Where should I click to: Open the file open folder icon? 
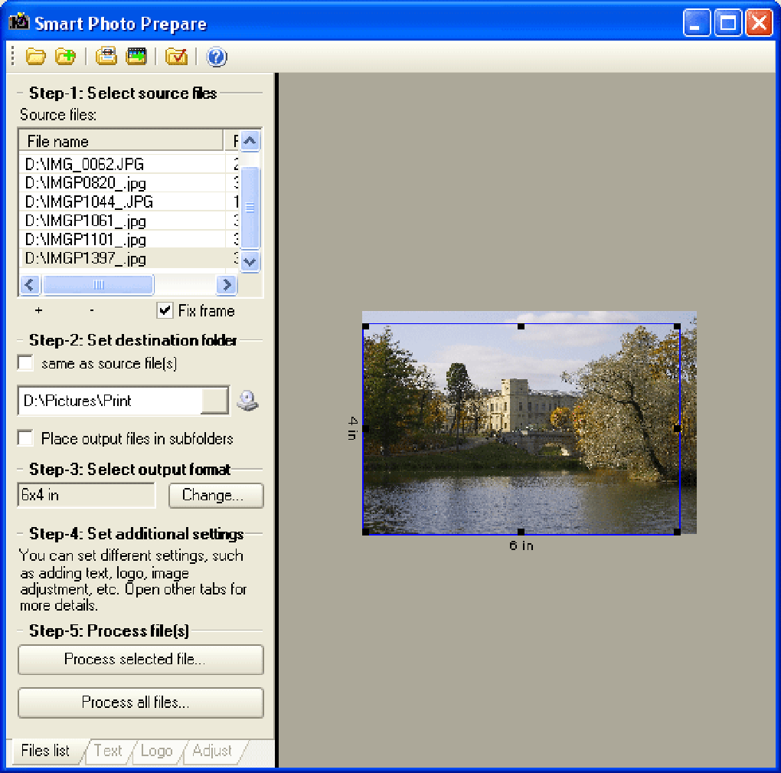[35, 56]
